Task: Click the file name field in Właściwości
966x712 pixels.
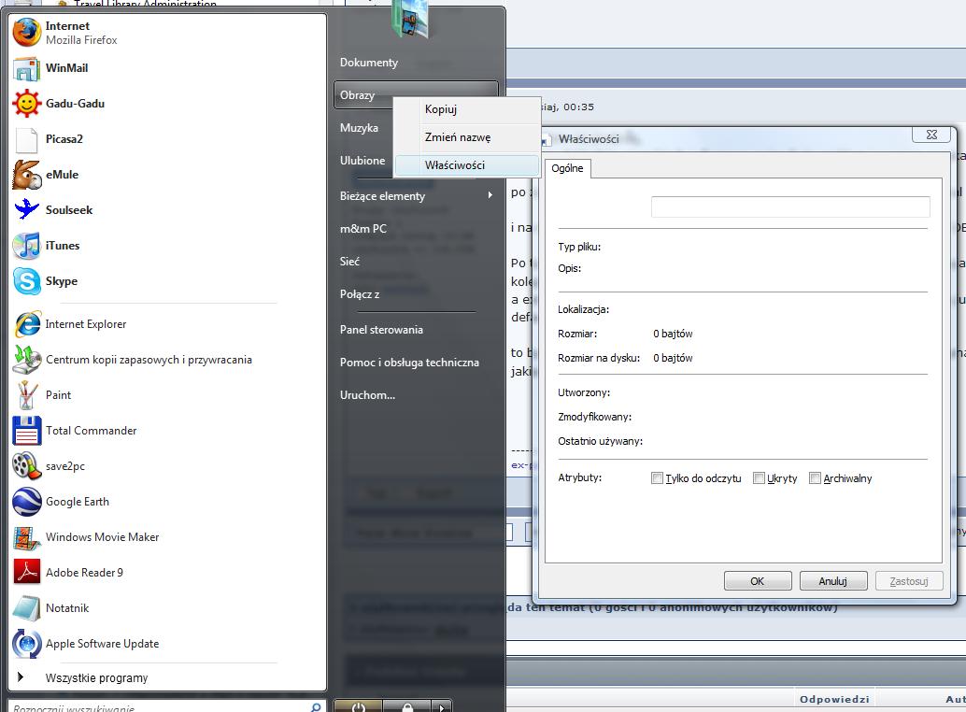Action: 790,206
